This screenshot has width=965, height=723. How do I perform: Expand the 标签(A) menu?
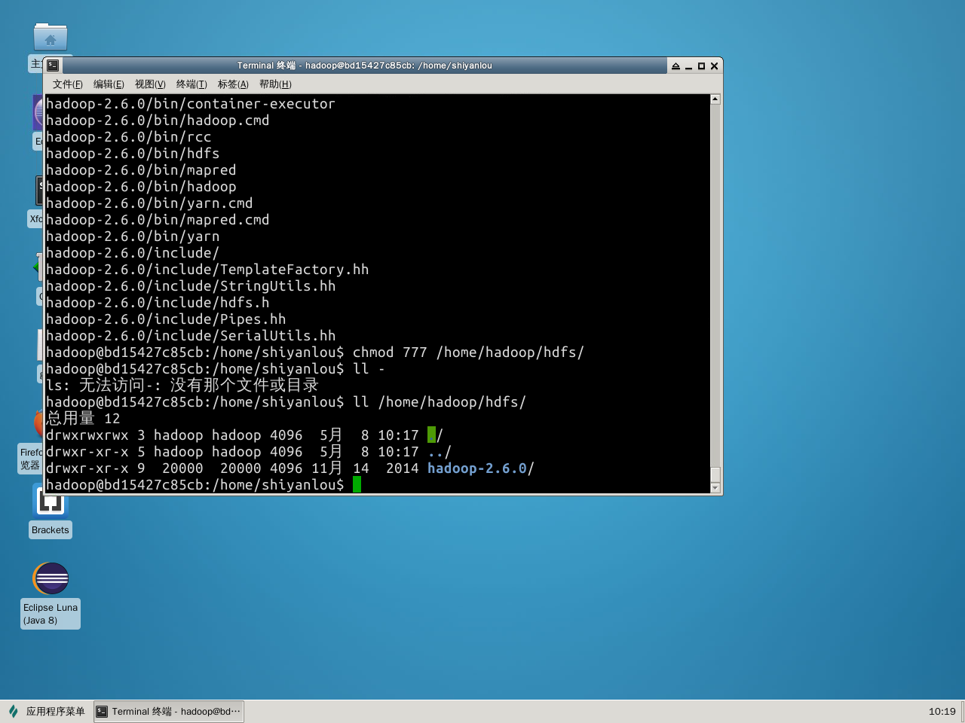pyautogui.click(x=233, y=84)
